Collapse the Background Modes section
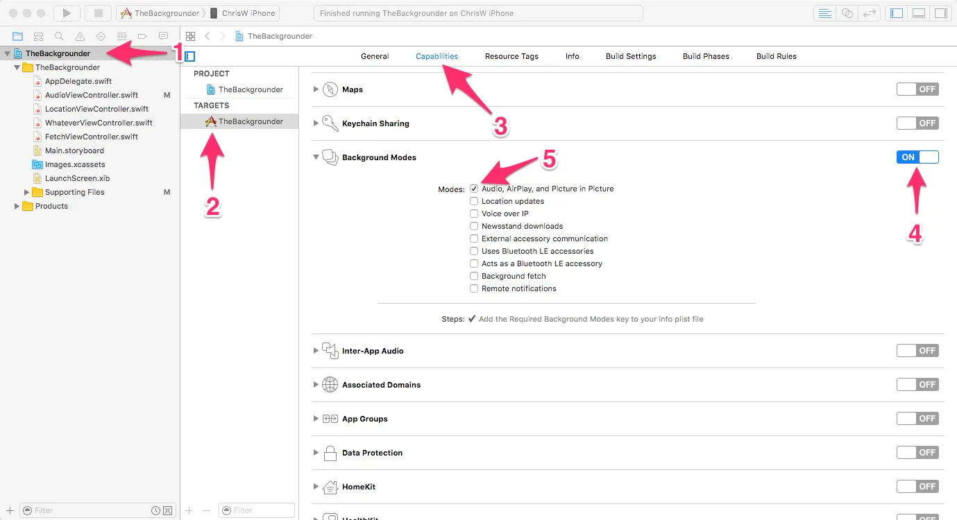Screen dimensions: 957x520 [x=316, y=157]
